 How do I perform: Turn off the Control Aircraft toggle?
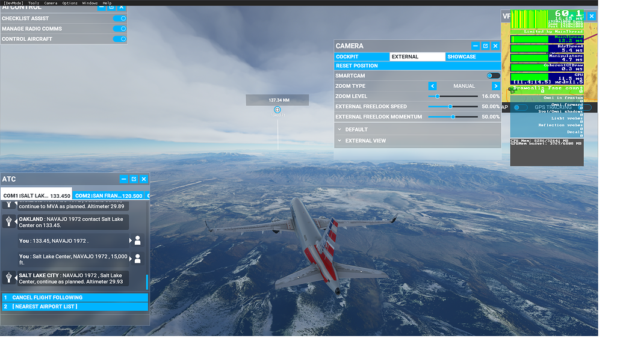click(x=121, y=38)
